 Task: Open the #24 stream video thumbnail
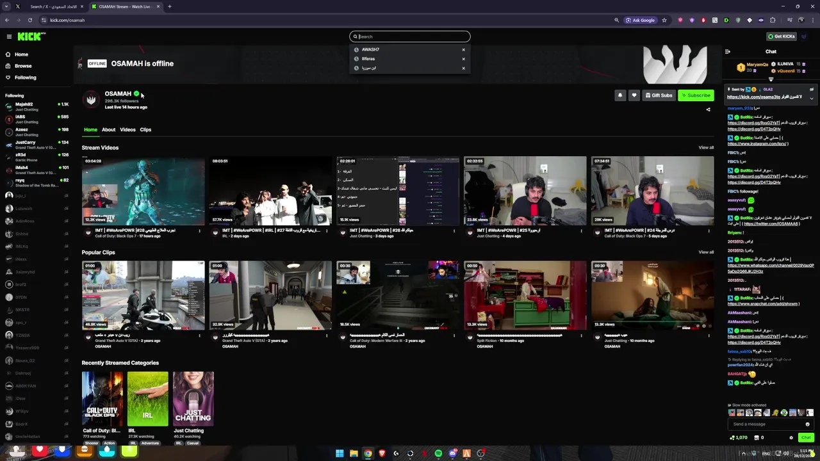(x=652, y=191)
